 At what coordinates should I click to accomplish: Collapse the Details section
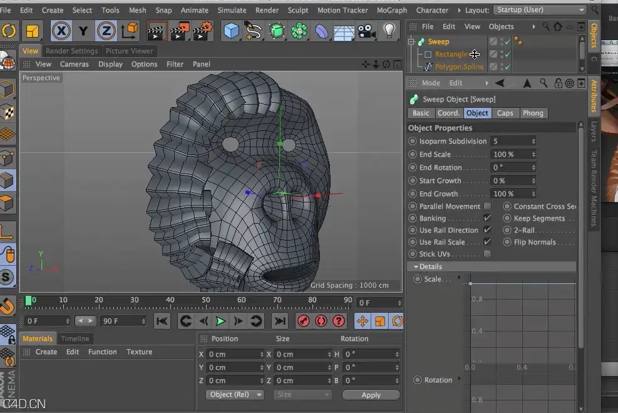click(x=416, y=266)
